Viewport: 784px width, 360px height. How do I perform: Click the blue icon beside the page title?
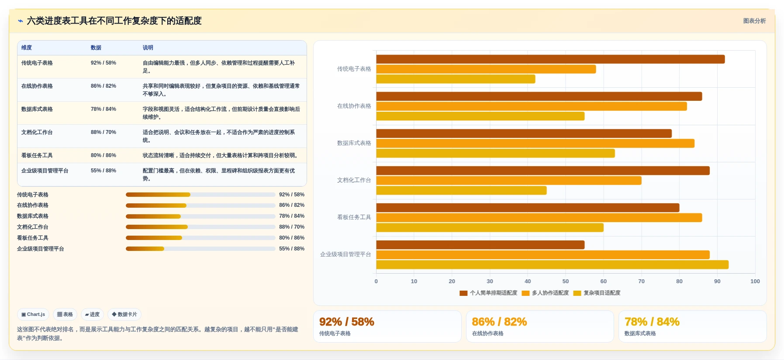click(x=20, y=21)
